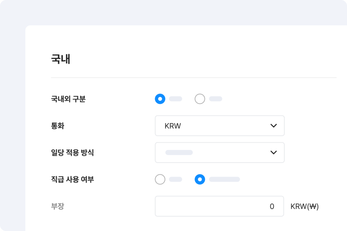Select the first radio button for 국내외 구분
The image size is (347, 231).
pos(160,99)
